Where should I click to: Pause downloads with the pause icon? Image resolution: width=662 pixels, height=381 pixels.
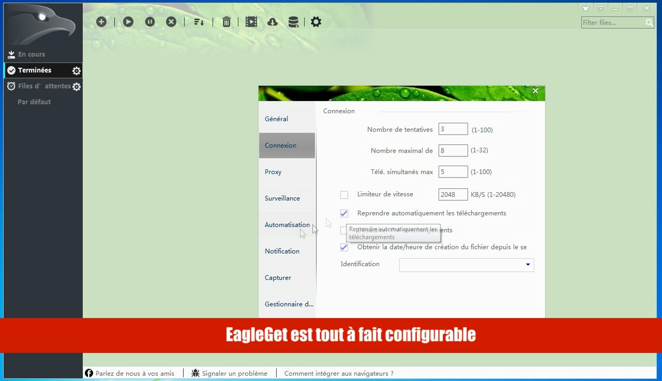150,22
